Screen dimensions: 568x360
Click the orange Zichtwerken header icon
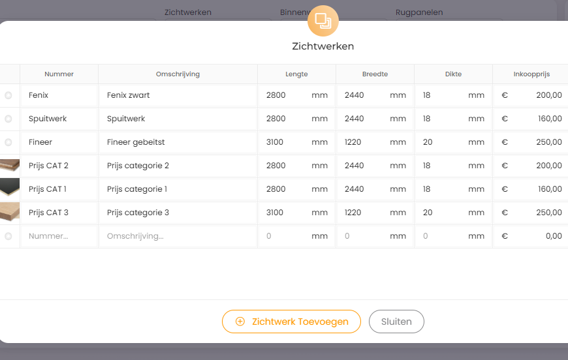pos(323,20)
